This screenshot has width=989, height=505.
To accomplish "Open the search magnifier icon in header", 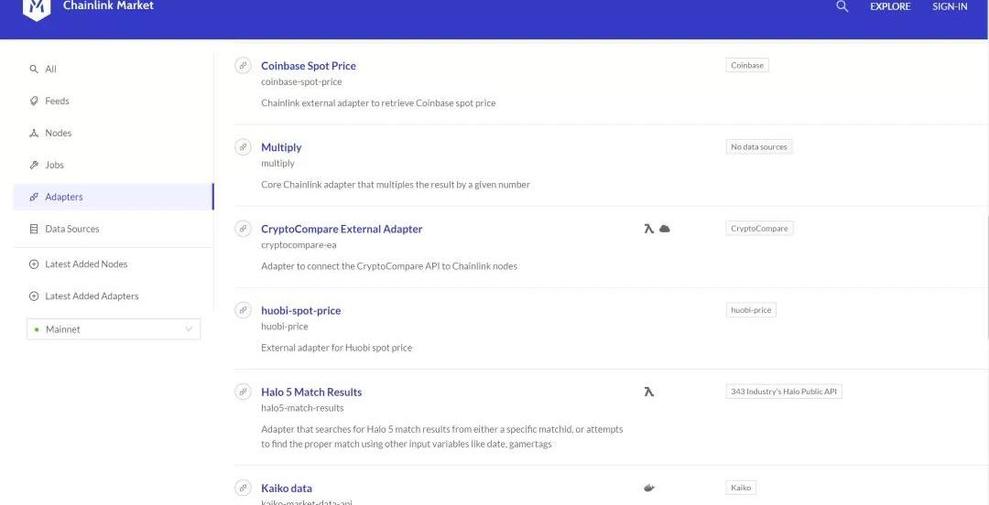I will [x=842, y=6].
